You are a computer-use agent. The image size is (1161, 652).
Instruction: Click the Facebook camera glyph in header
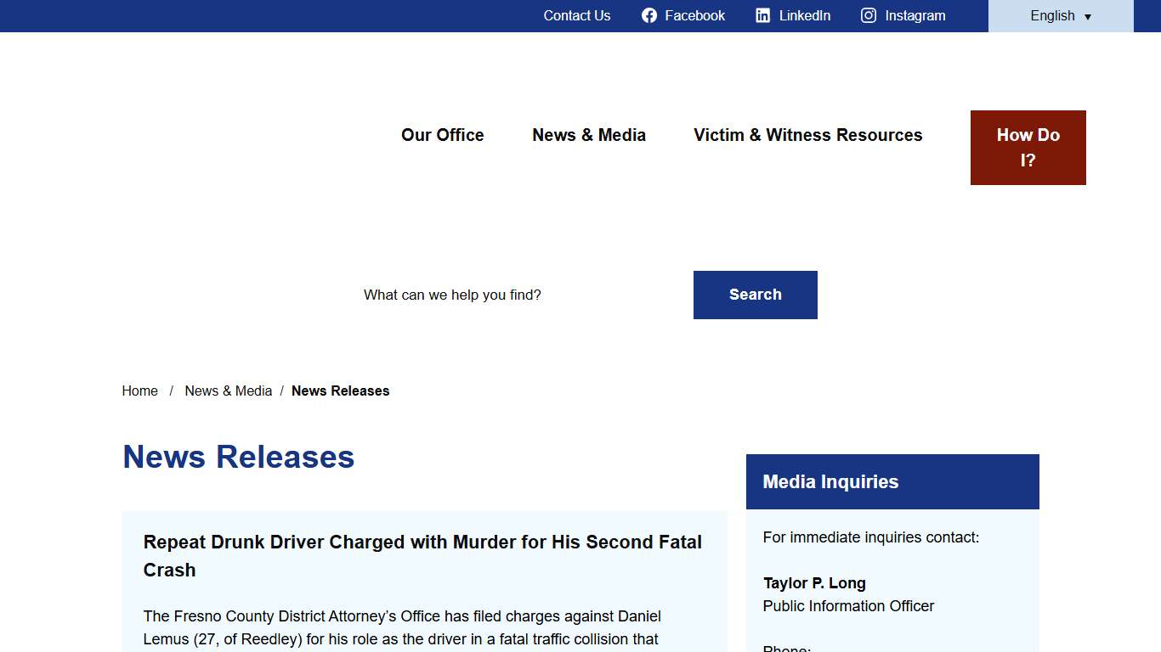(x=649, y=15)
